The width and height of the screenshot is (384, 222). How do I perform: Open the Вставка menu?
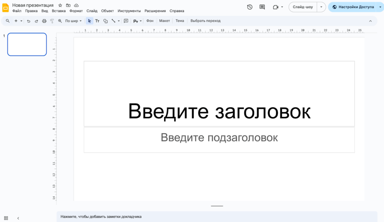[x=59, y=11]
